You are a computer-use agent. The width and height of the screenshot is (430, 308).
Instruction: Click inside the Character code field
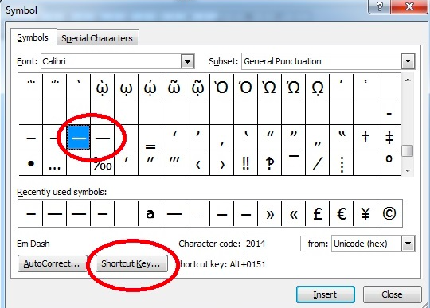coord(272,244)
